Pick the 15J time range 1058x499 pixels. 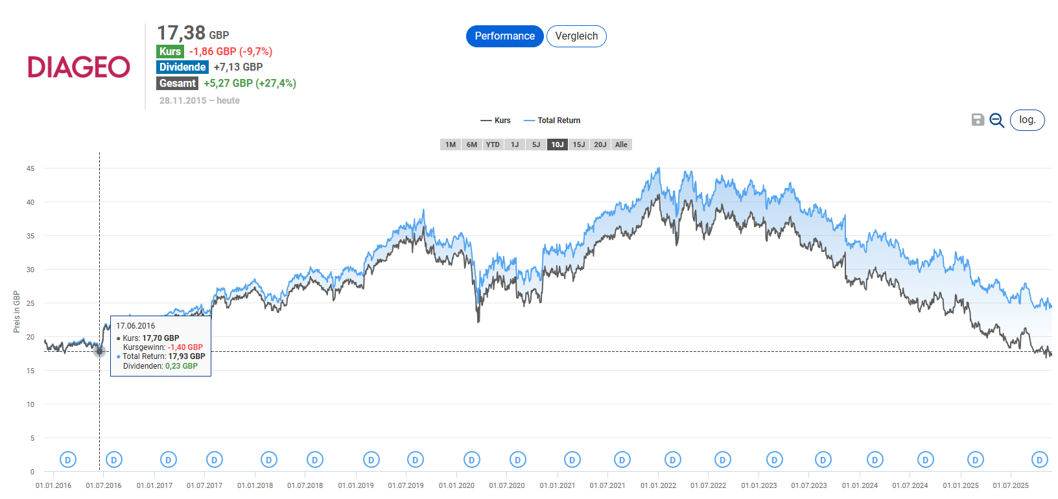pos(579,145)
